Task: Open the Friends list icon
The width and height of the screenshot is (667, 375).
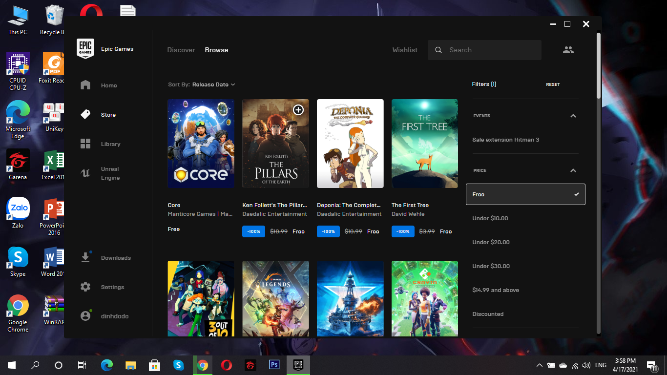Action: tap(568, 50)
